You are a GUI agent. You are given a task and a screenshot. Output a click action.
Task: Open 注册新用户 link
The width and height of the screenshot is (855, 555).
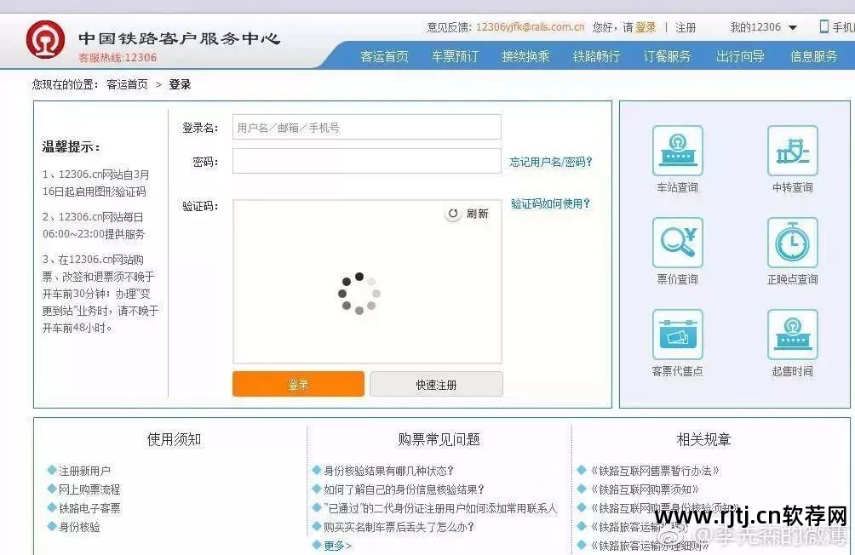point(84,471)
